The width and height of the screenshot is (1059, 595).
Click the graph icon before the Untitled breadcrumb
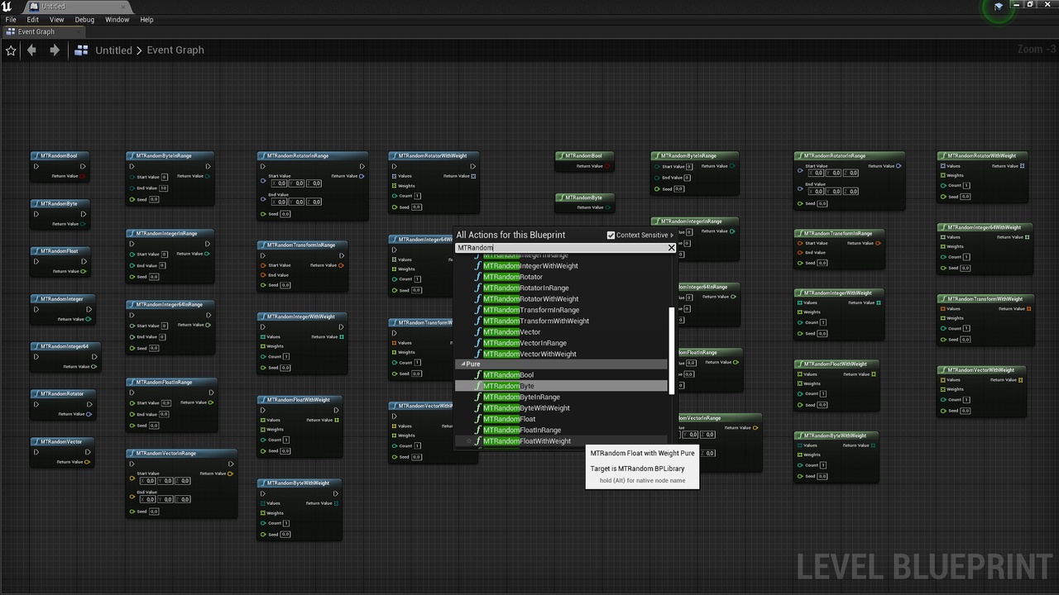(x=81, y=50)
